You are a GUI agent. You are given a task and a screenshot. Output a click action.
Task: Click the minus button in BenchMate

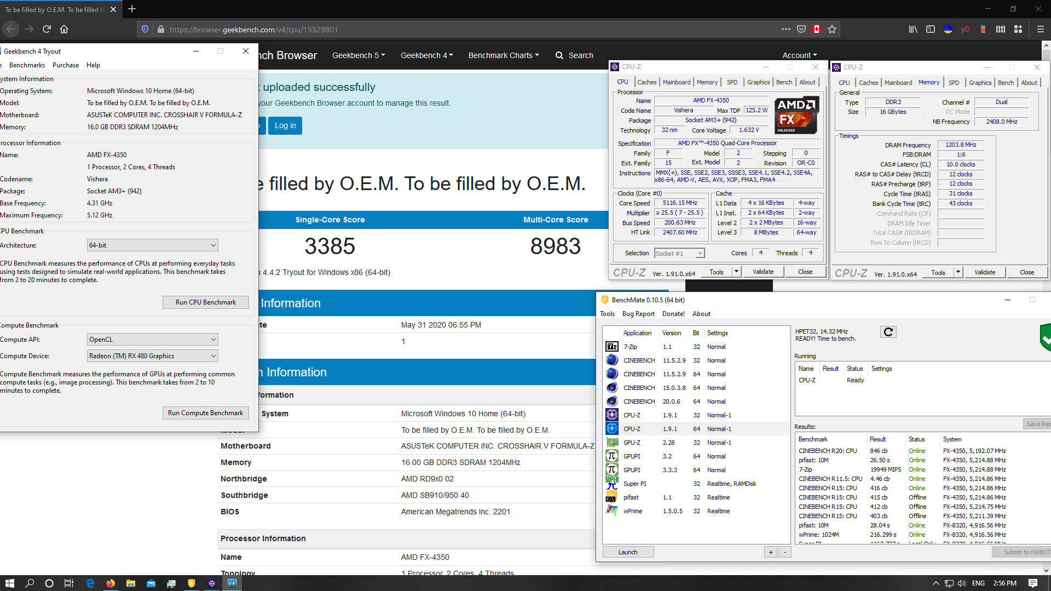pos(784,552)
